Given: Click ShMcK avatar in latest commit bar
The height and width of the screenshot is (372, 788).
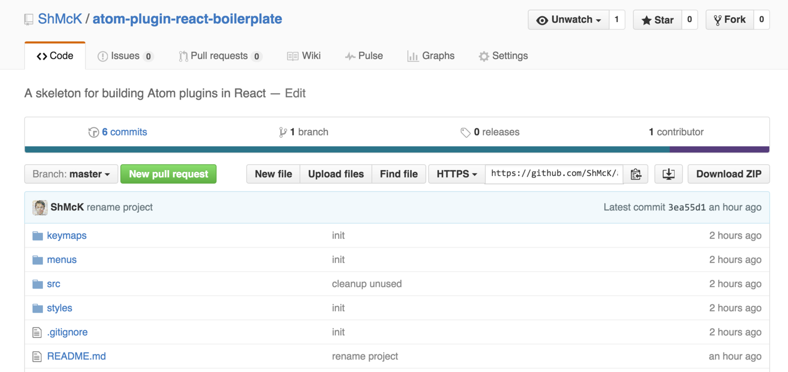Looking at the screenshot, I should click(x=40, y=207).
